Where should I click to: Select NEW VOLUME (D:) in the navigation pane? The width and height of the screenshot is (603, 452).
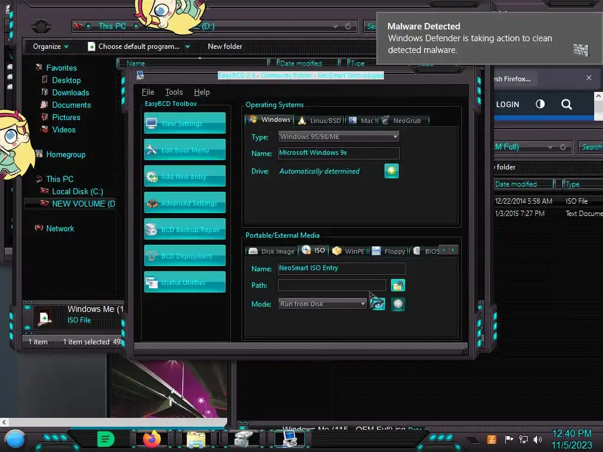click(x=84, y=204)
